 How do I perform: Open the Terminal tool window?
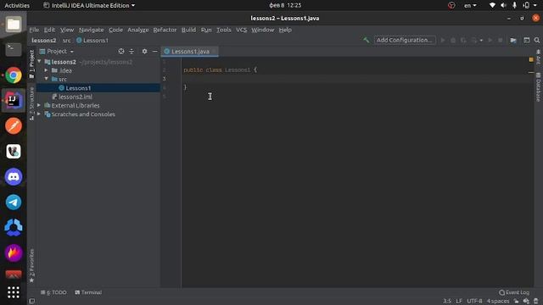click(x=88, y=292)
